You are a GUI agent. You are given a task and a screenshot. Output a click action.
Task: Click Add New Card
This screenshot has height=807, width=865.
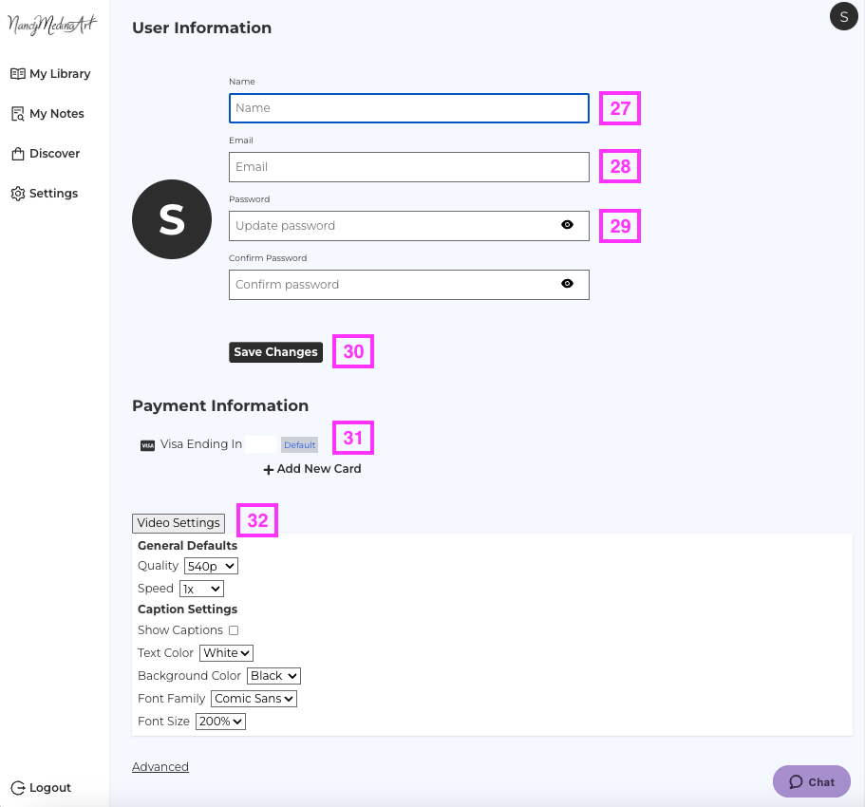click(x=312, y=469)
